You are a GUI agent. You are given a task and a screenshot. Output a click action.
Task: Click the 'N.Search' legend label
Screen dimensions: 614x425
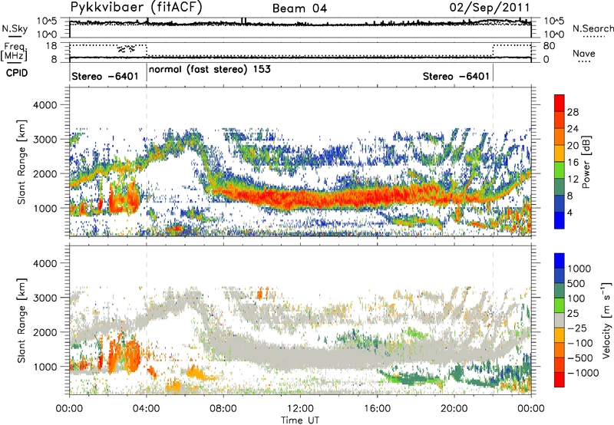coord(593,28)
